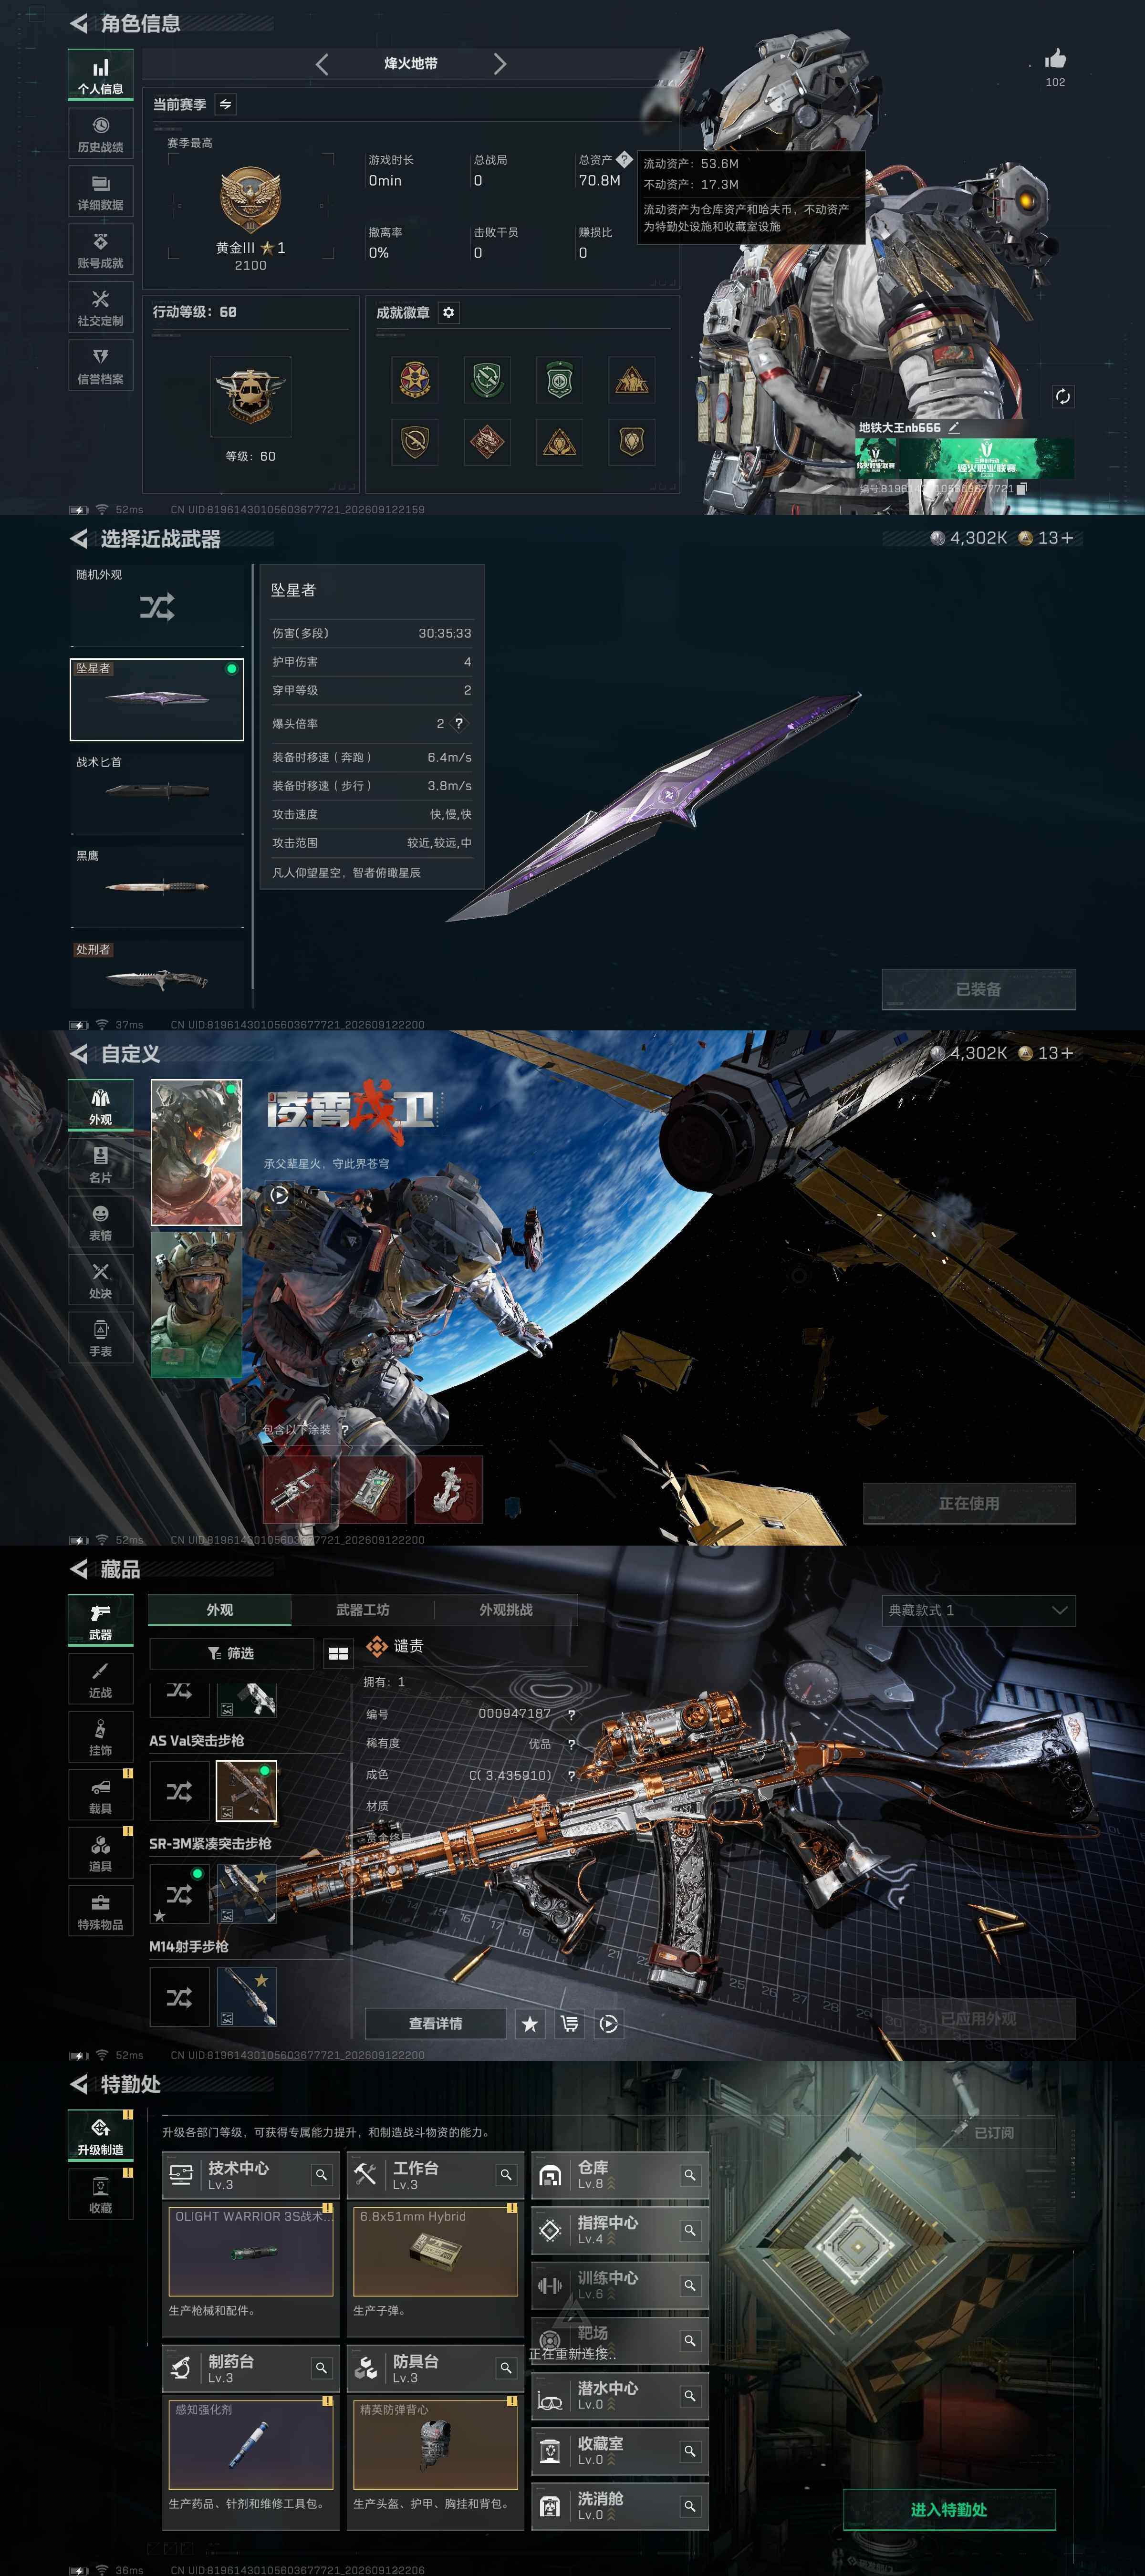This screenshot has width=1145, height=2576.
Task: Click left arrow beside 烽火地带
Action: coord(322,64)
